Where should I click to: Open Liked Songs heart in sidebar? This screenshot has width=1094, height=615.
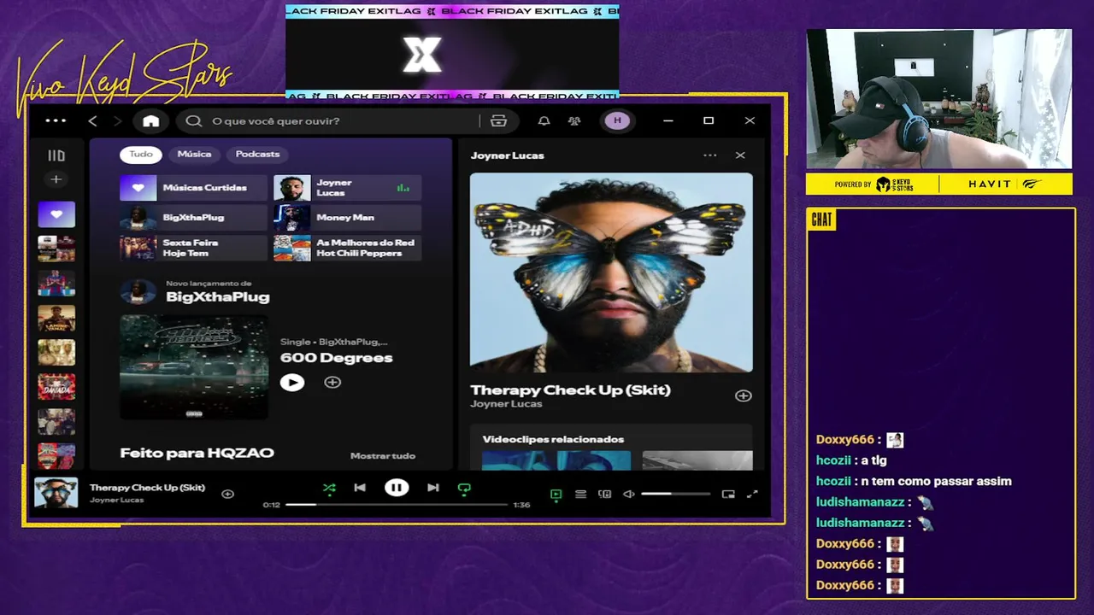(56, 214)
